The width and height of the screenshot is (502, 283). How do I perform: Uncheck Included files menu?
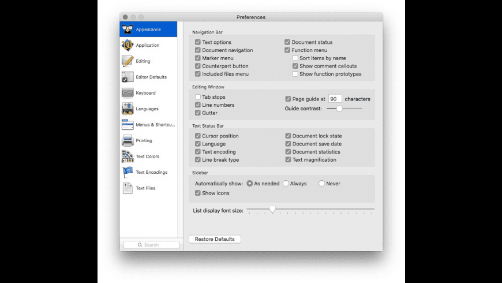click(x=198, y=74)
